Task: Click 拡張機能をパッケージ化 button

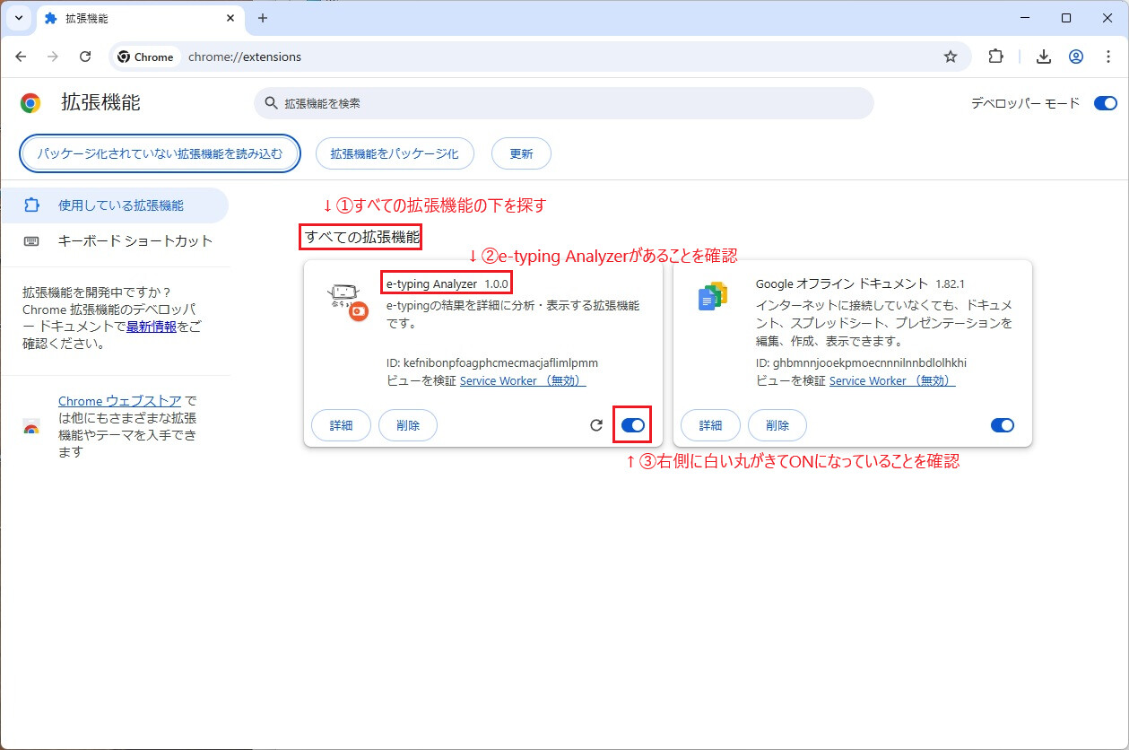Action: [395, 153]
